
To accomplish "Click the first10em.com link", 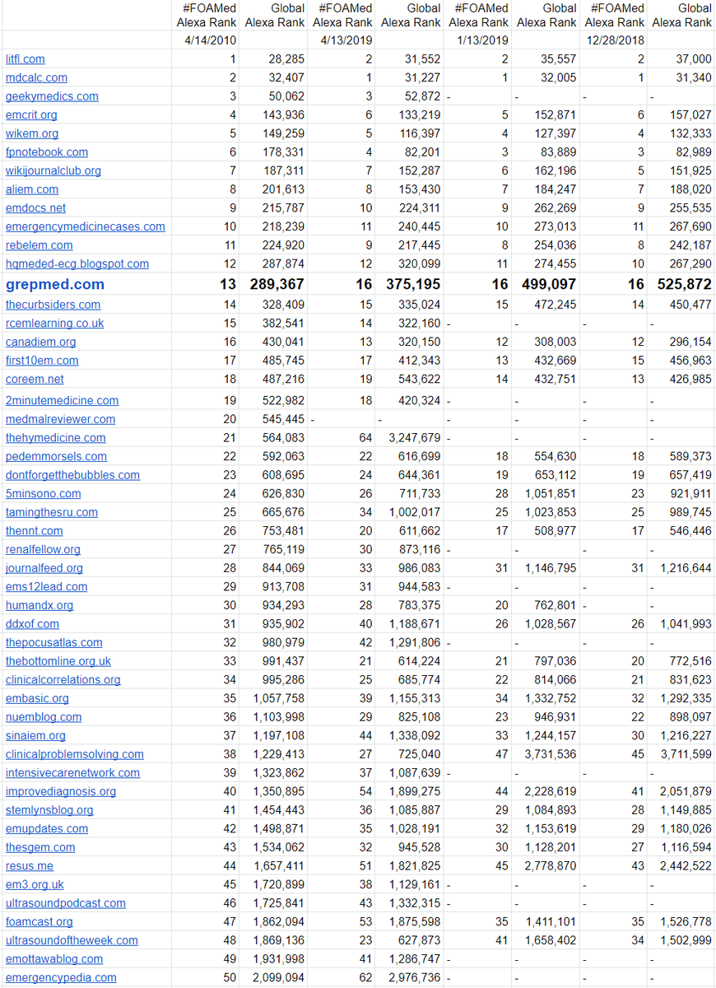I will tap(42, 361).
